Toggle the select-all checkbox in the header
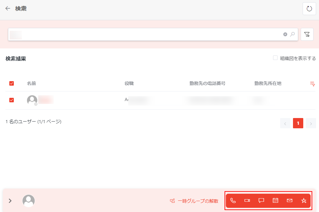This screenshot has height=212, width=319. tap(12, 83)
